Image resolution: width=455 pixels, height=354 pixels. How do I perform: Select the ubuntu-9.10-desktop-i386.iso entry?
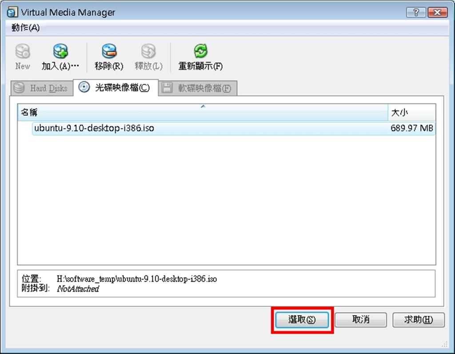(94, 128)
